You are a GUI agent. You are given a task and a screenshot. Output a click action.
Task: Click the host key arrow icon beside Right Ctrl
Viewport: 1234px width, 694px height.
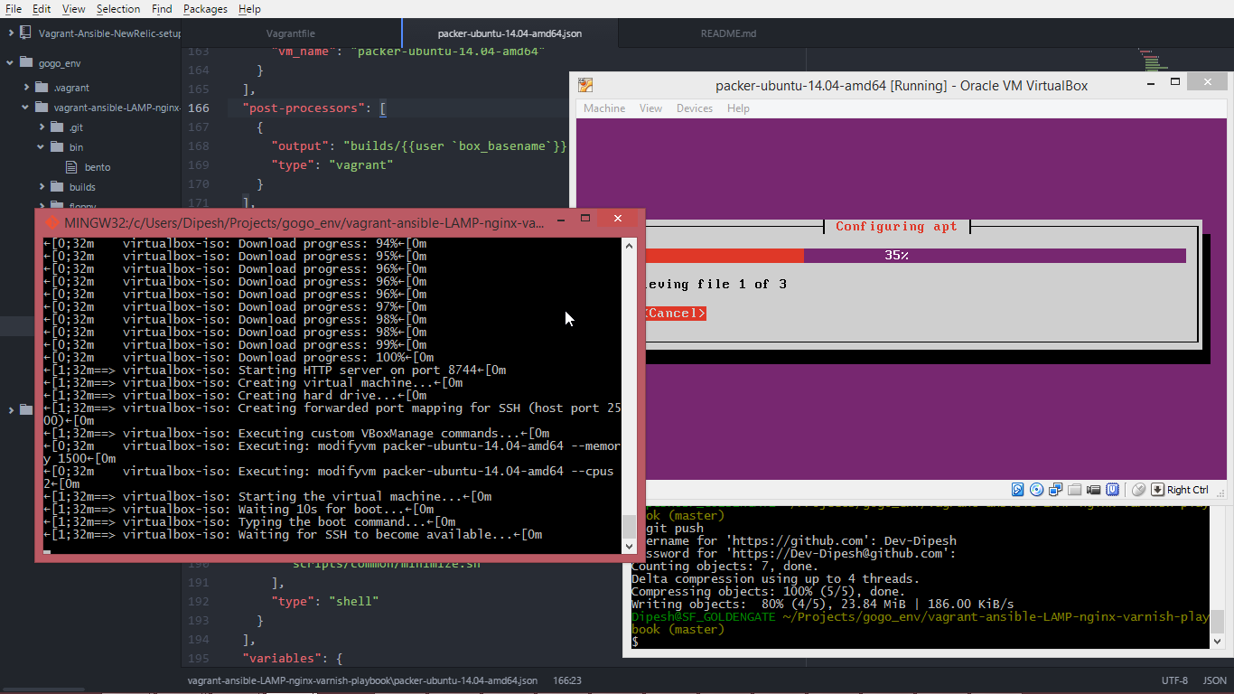1157,490
